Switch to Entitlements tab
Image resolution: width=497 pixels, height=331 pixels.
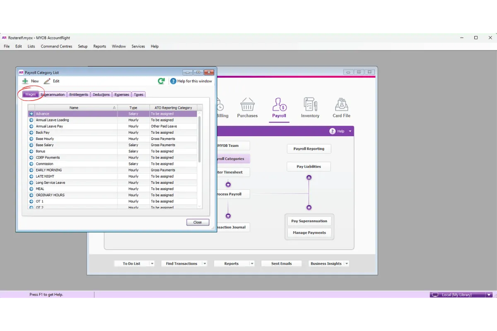(79, 94)
